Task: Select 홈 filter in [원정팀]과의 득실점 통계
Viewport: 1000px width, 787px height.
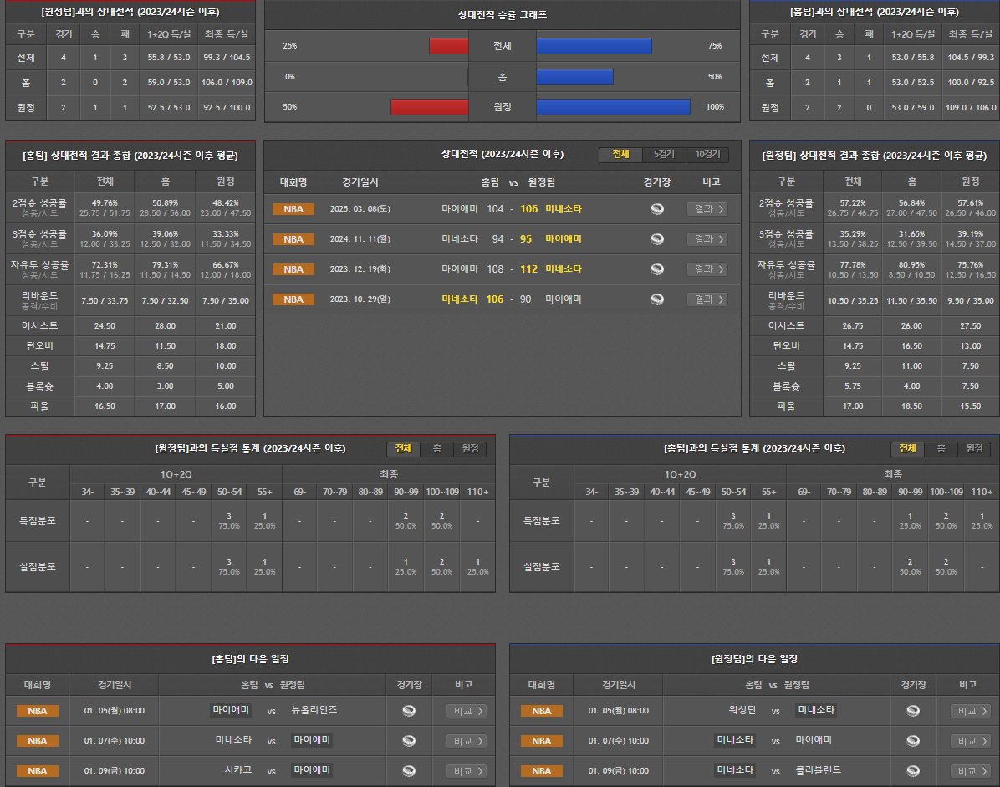Action: (436, 449)
